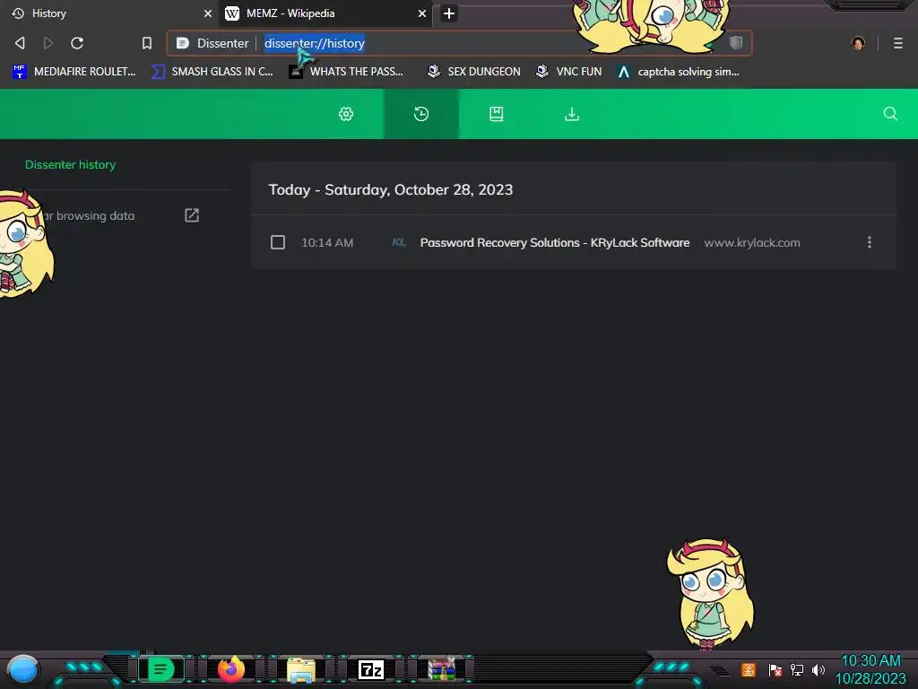Open the Start orb on the taskbar

coord(23,669)
